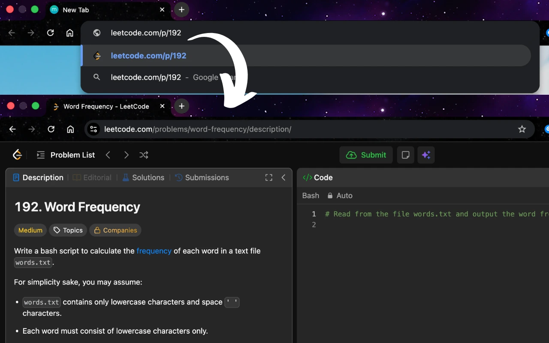Bookmark this page with the star icon
This screenshot has width=549, height=343.
[x=522, y=129]
